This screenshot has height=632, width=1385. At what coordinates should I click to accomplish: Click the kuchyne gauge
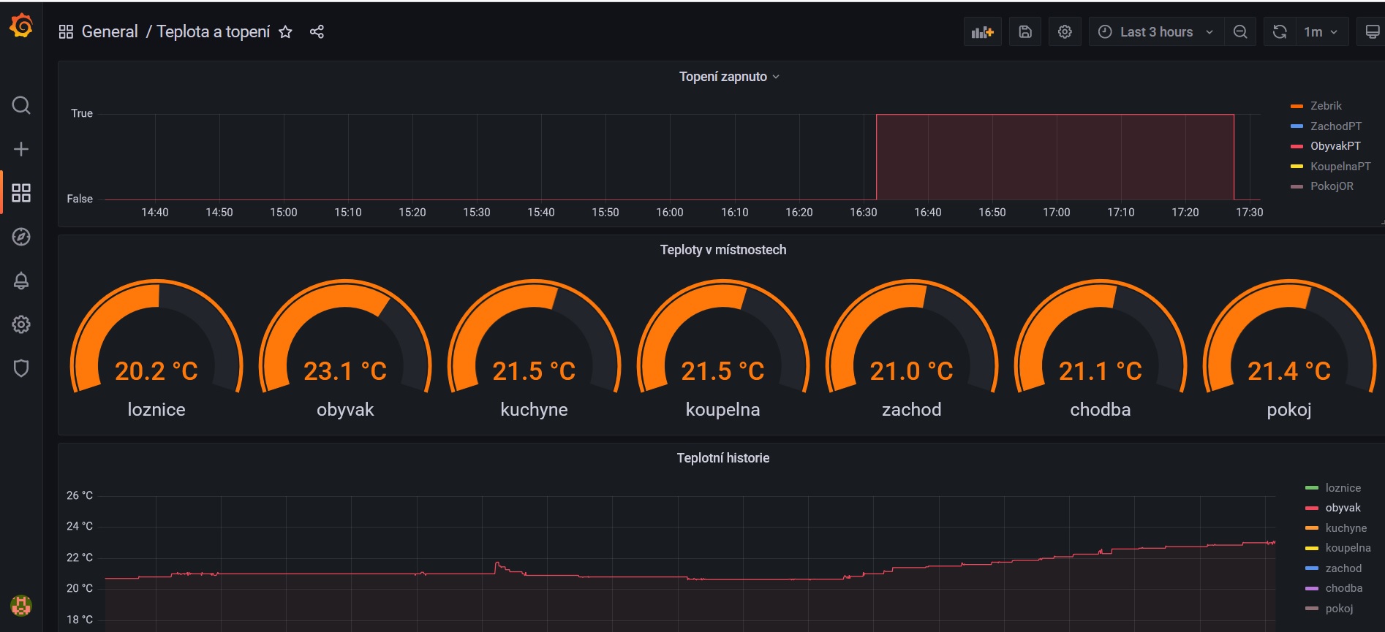coord(534,349)
